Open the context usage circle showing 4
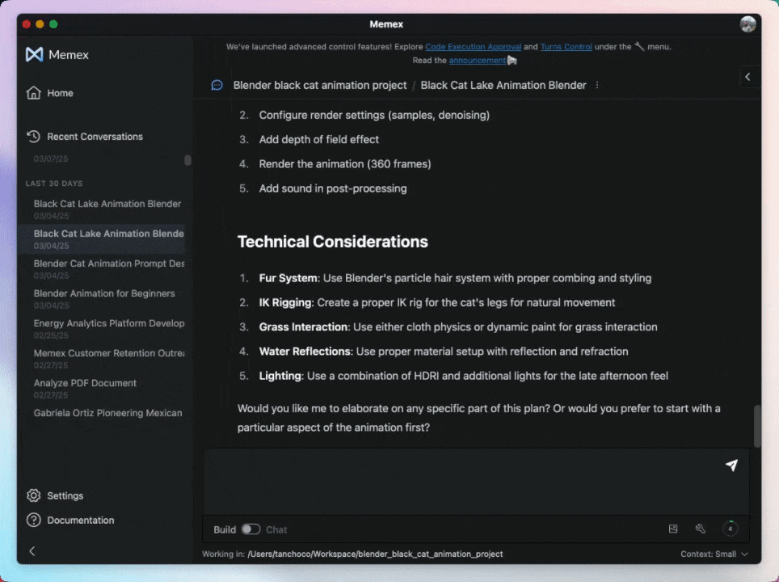This screenshot has height=582, width=779. 730,528
